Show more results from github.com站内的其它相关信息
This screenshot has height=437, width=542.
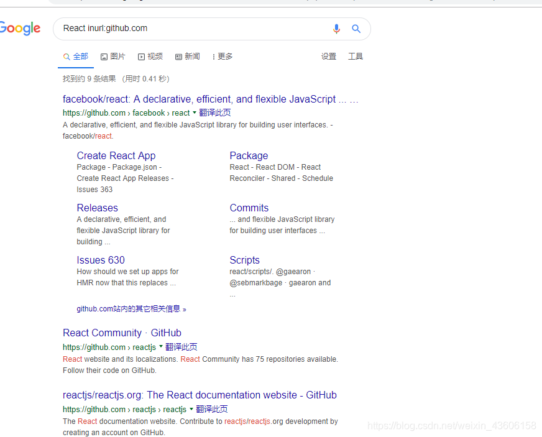(131, 309)
